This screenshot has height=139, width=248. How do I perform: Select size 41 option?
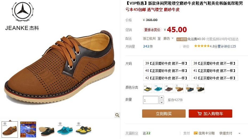pos(215,71)
